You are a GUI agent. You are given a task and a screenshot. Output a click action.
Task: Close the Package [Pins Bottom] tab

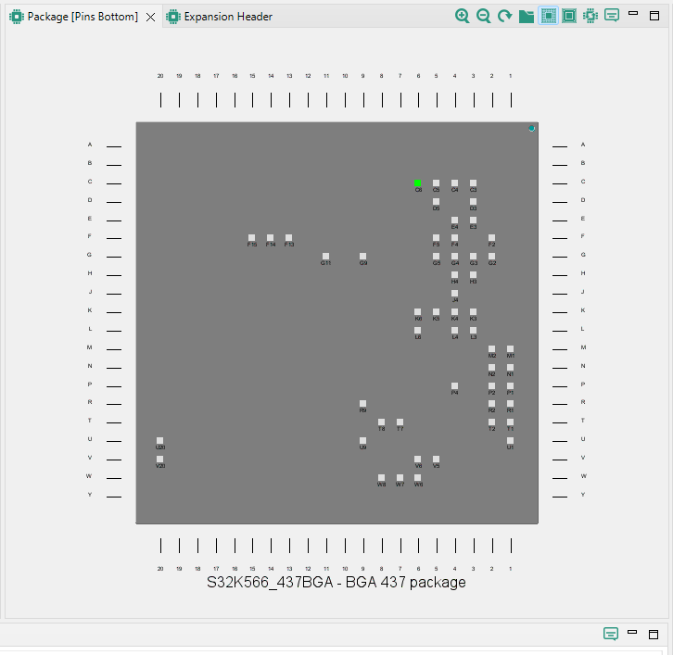click(150, 18)
